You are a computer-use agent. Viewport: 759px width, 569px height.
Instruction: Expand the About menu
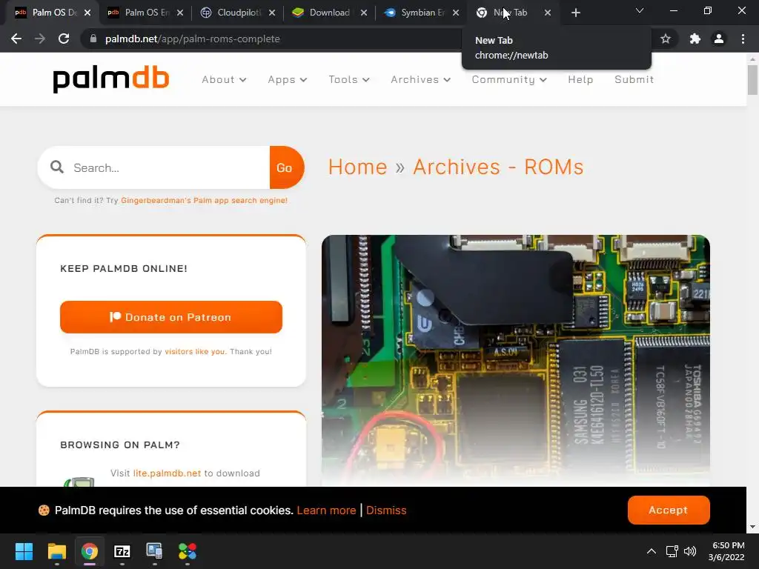click(x=224, y=79)
